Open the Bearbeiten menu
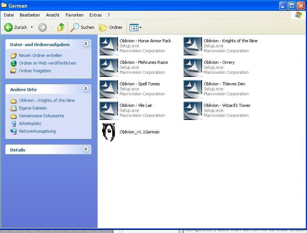 point(30,15)
